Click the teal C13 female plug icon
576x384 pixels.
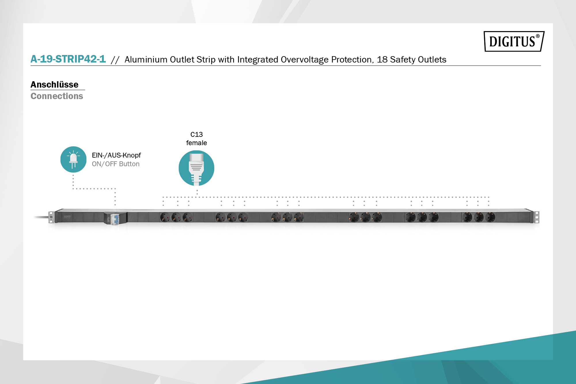[196, 168]
